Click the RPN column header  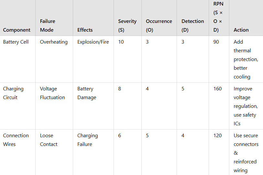point(218,17)
